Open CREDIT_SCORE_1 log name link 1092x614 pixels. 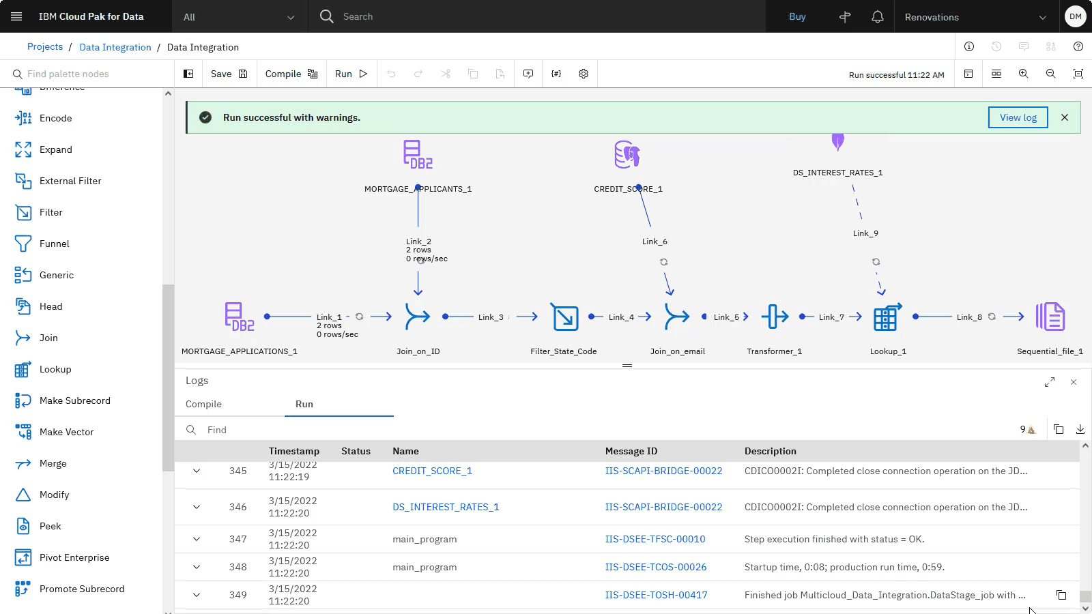tap(432, 471)
